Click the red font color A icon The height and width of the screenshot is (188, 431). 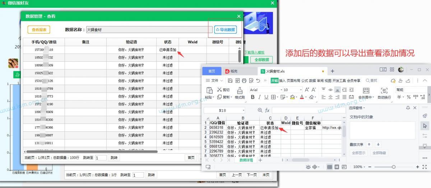click(302, 97)
